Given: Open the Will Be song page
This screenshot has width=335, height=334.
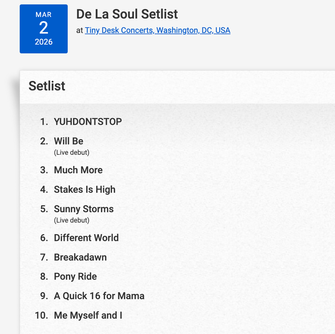Looking at the screenshot, I should click(69, 141).
